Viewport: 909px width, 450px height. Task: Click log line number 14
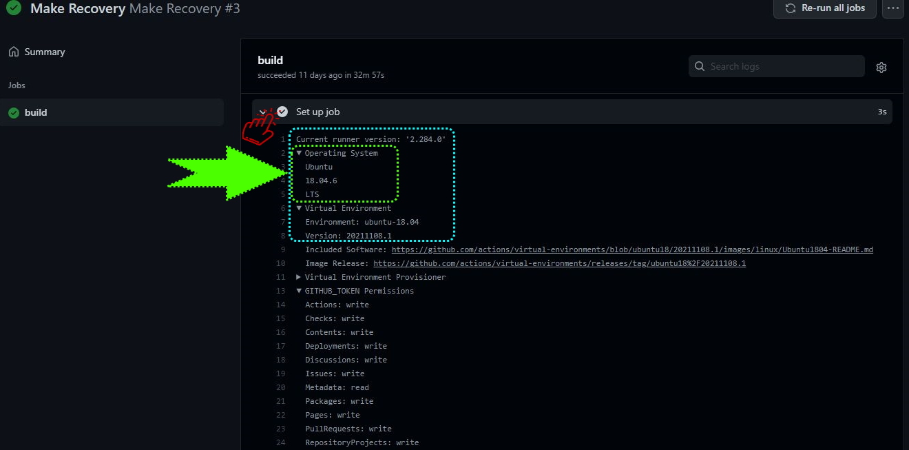click(281, 305)
